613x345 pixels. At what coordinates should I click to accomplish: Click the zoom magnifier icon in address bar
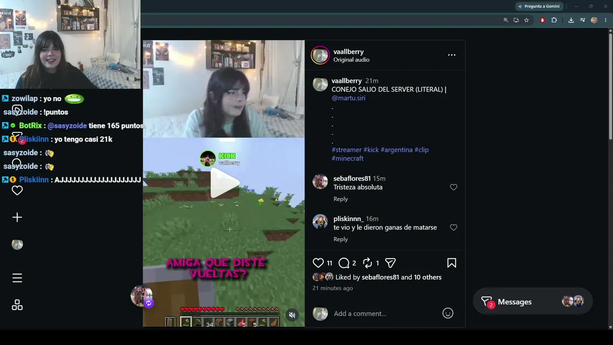pyautogui.click(x=506, y=20)
